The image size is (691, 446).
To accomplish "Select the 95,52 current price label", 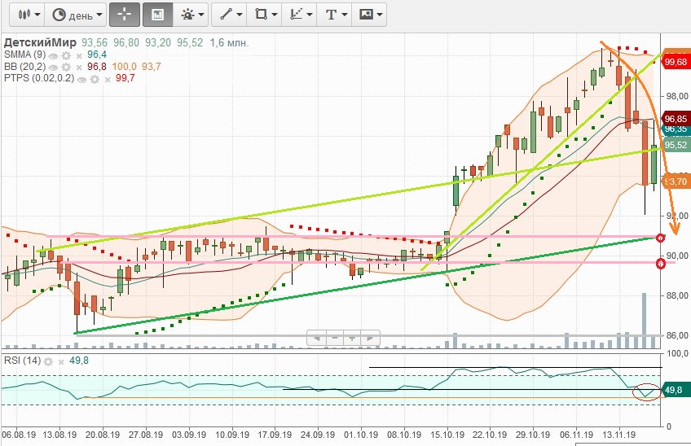I will click(676, 145).
